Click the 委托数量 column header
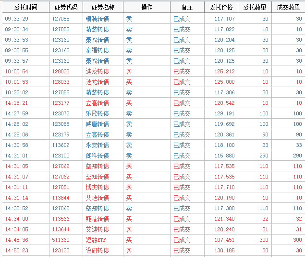 point(255,7)
